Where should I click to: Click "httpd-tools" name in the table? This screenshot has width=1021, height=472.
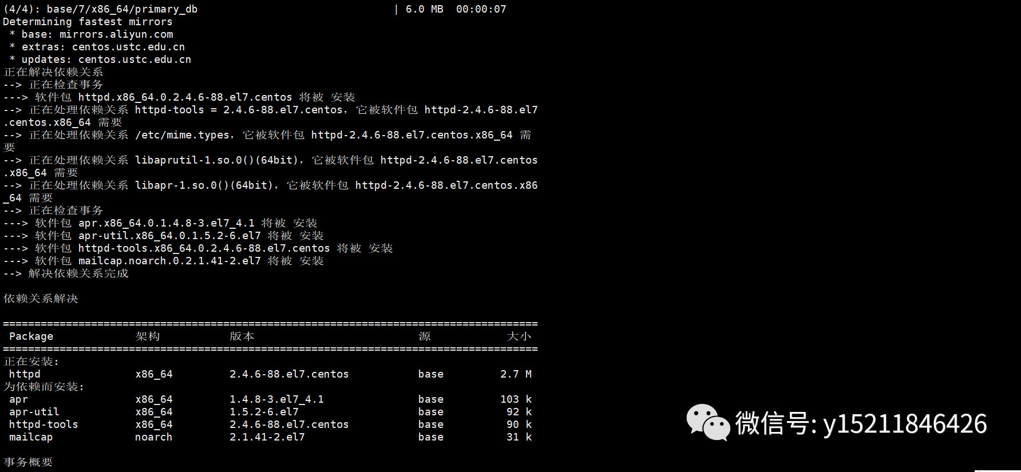coord(43,425)
